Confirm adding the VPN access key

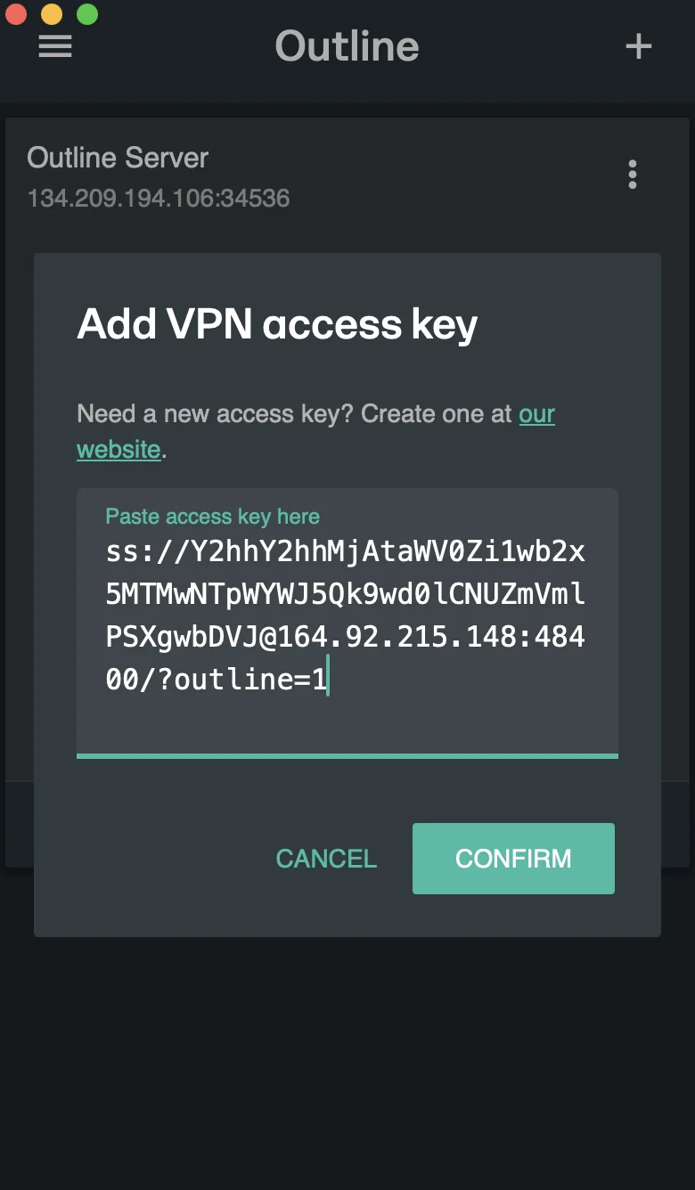513,858
